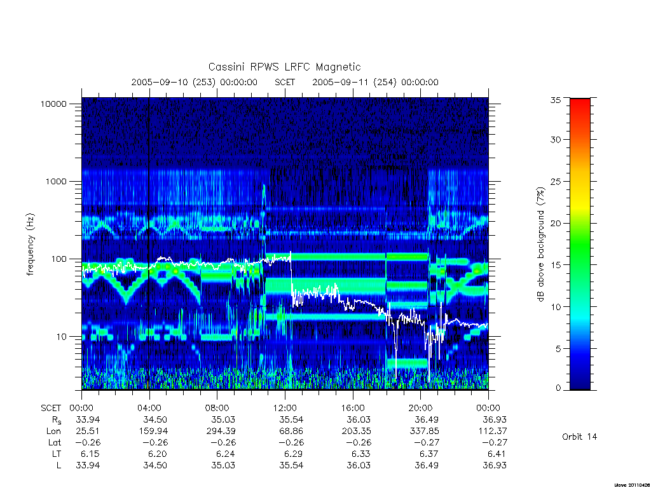Image resolution: width=651 pixels, height=488 pixels.
Task: Click the 20 colorbar tick label
Action: coord(556,223)
